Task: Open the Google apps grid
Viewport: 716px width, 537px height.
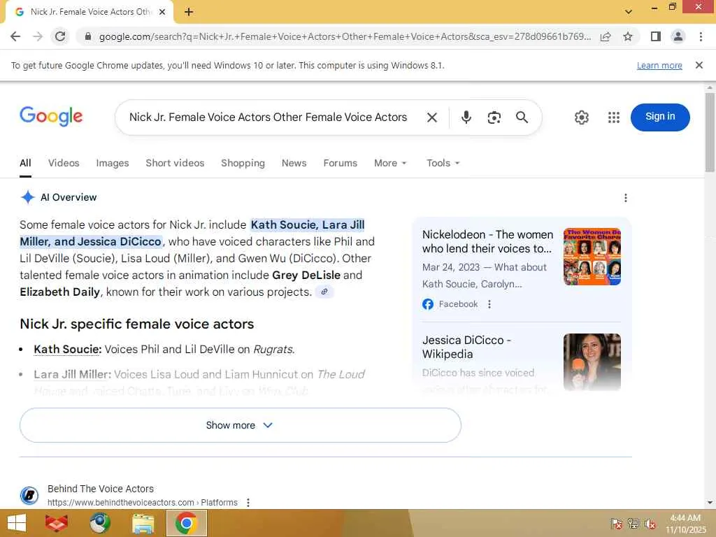Action: click(614, 117)
